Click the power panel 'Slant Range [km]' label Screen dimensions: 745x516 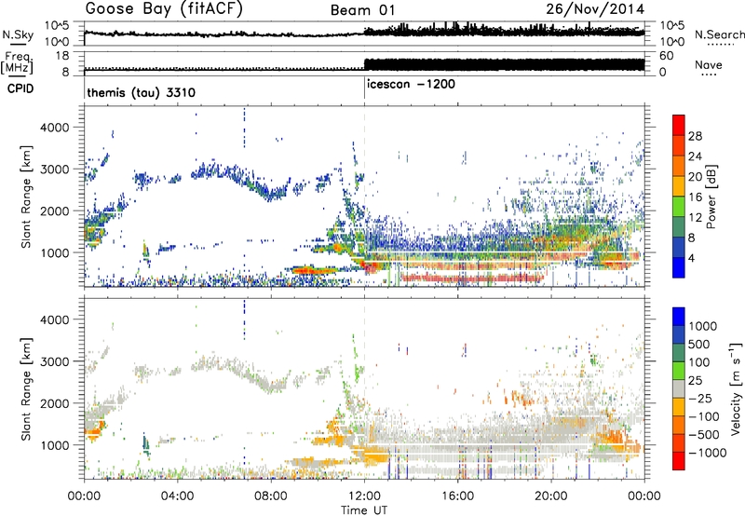pyautogui.click(x=26, y=197)
